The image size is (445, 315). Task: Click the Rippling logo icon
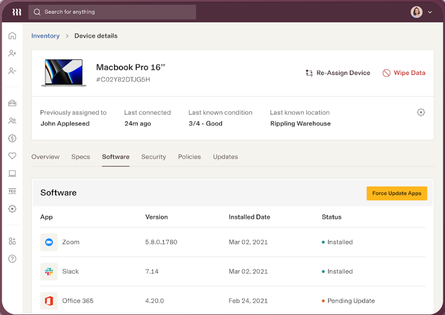(16, 11)
